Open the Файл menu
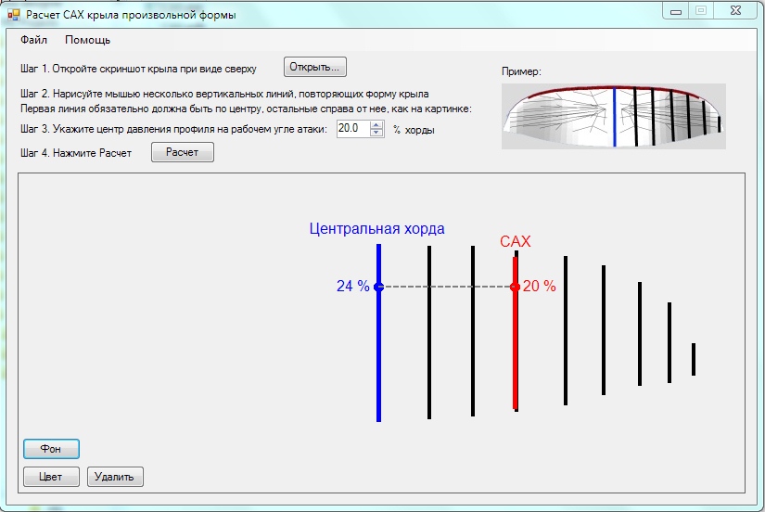 click(x=33, y=40)
